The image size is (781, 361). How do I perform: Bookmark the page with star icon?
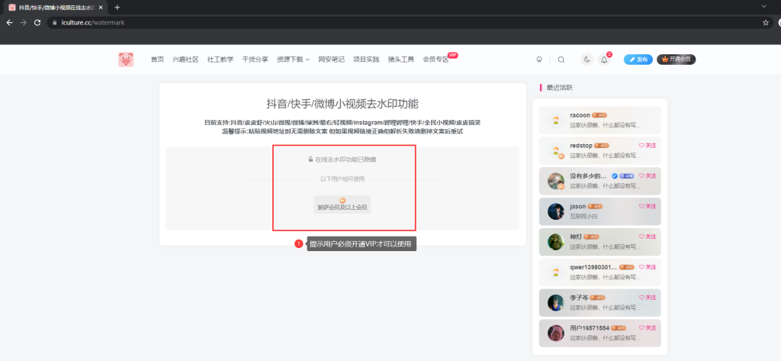pyautogui.click(x=766, y=22)
